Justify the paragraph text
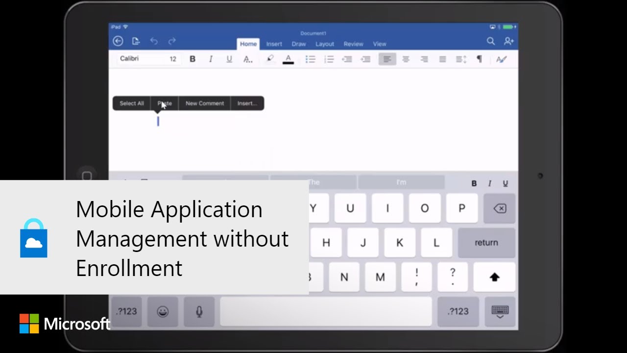Image resolution: width=627 pixels, height=353 pixels. click(443, 59)
